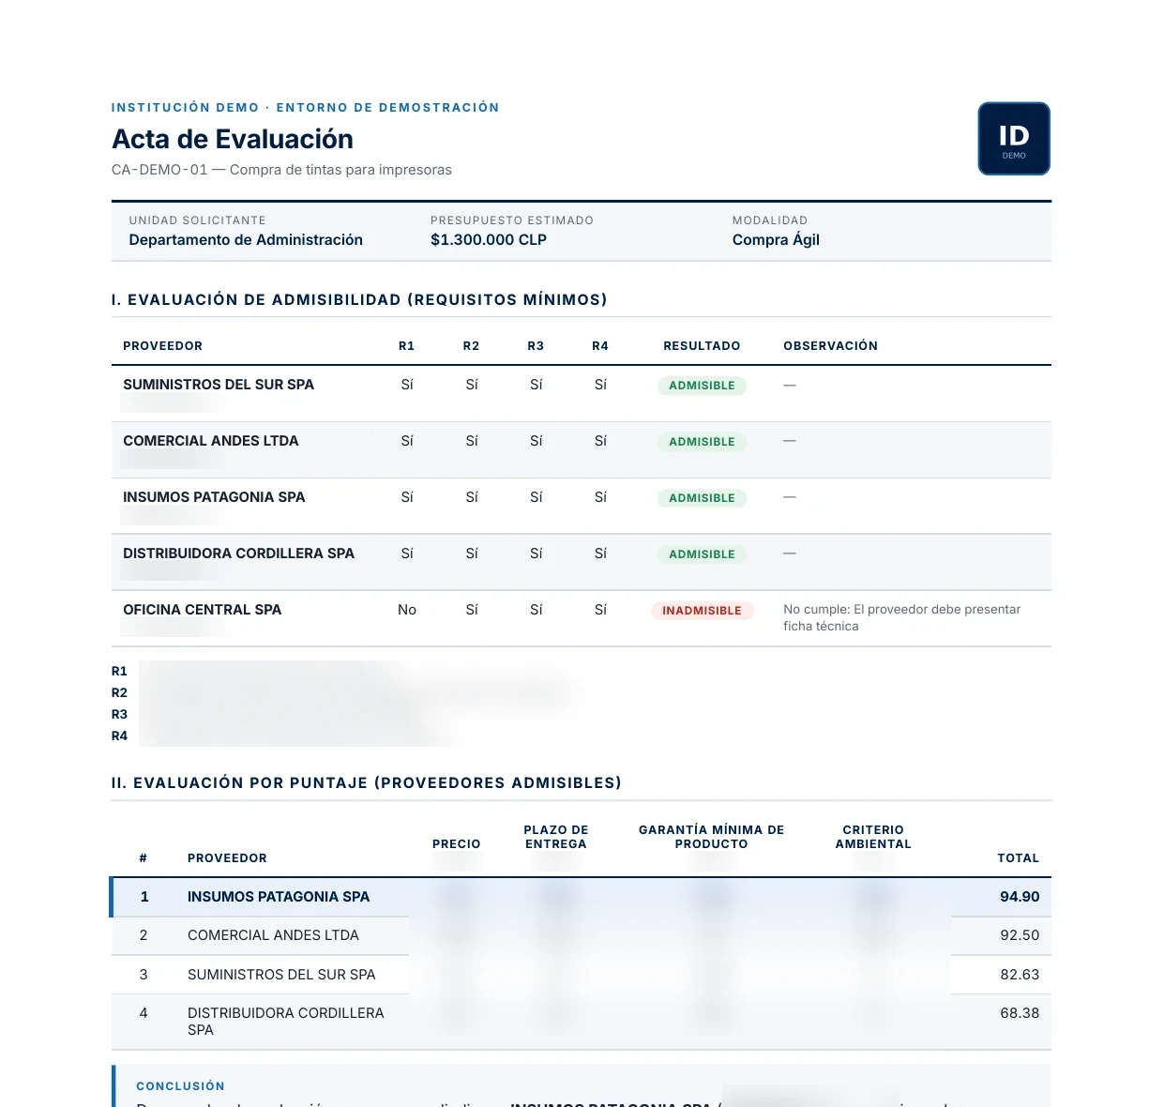
Task: Click 'CA-DEMO-01 — Compra de tintas para impresoras'
Action: tap(281, 170)
